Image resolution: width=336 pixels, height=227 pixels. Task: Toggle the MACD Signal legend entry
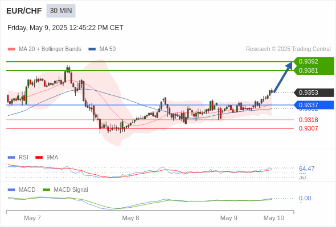pyautogui.click(x=65, y=190)
